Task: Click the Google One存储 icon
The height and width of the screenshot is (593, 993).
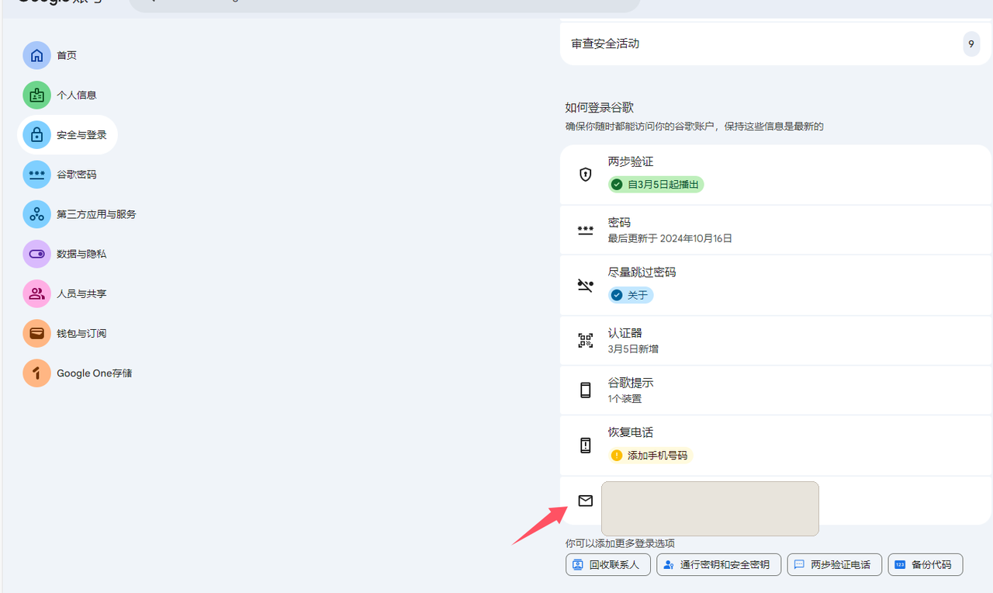Action: pos(36,373)
